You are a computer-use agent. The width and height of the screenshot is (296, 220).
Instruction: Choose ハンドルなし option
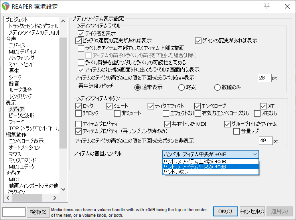point(210,172)
